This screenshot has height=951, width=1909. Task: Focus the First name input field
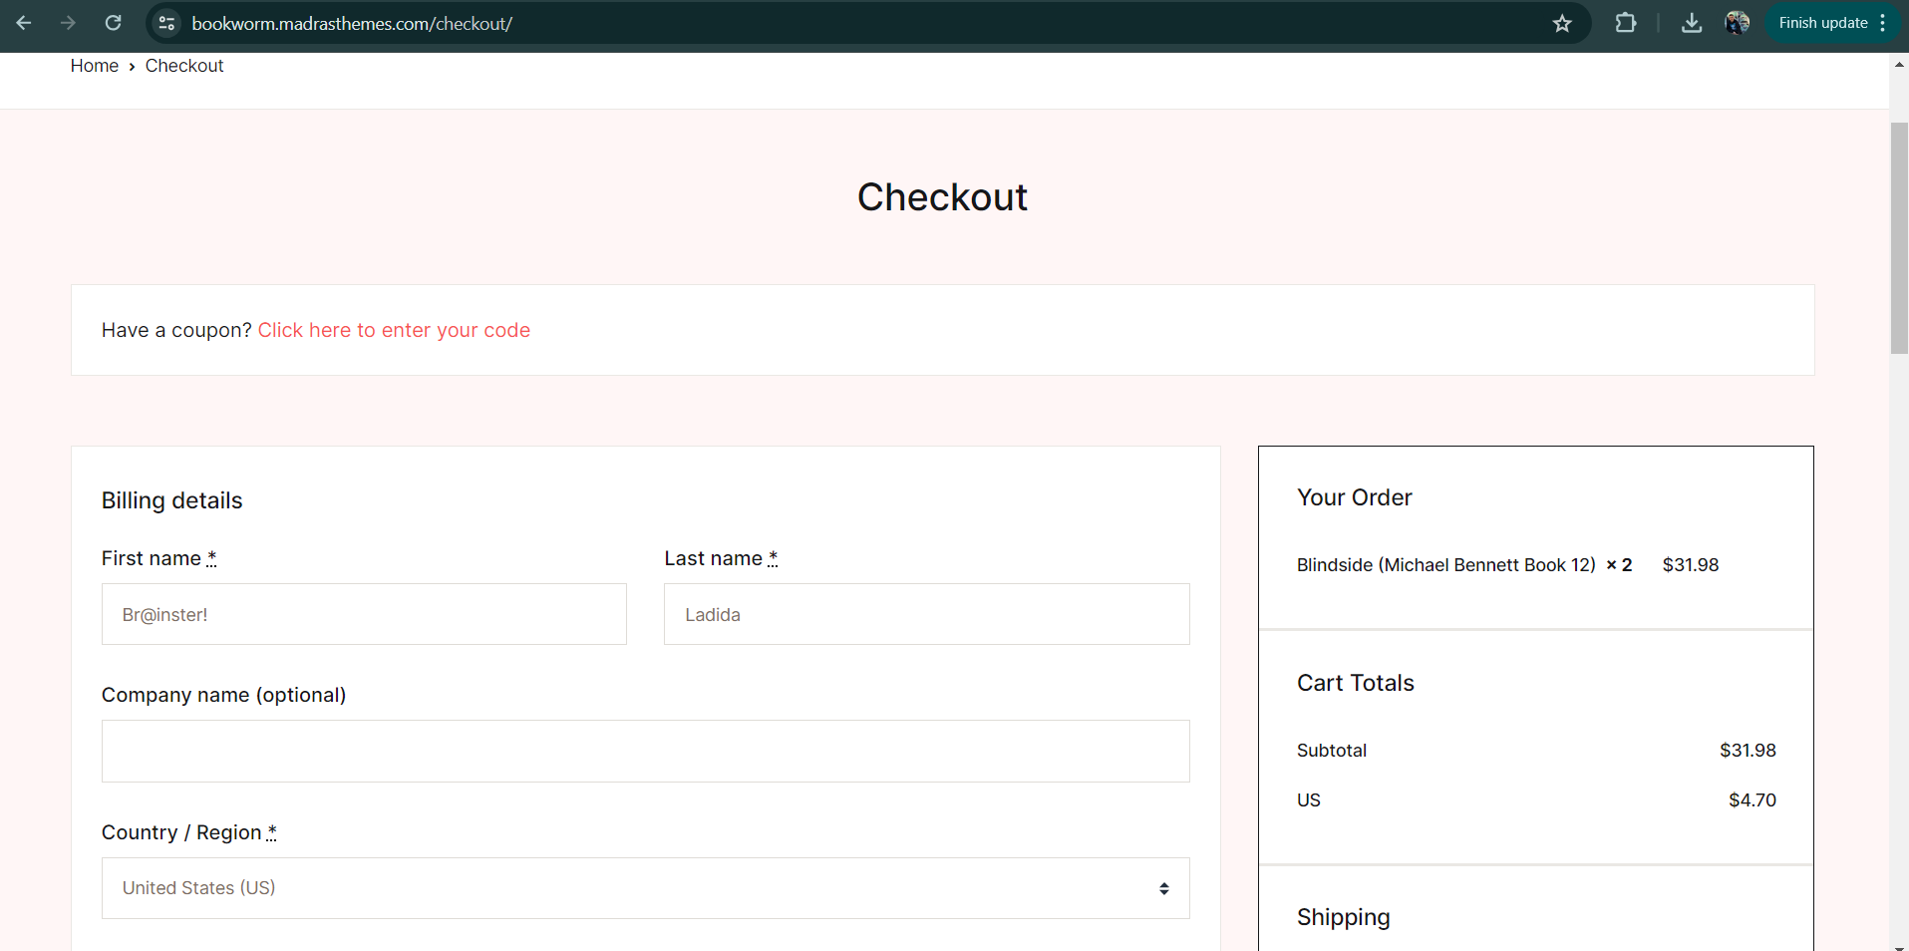click(x=364, y=614)
